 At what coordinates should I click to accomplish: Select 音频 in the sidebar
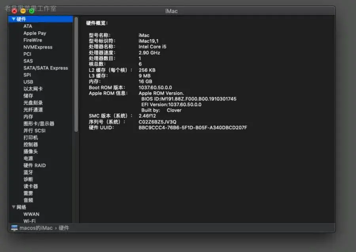click(28, 200)
